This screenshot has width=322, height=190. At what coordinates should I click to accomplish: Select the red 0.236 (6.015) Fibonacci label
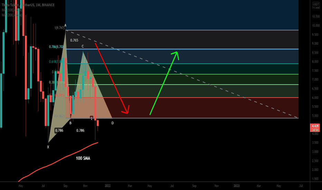(x=57, y=95)
